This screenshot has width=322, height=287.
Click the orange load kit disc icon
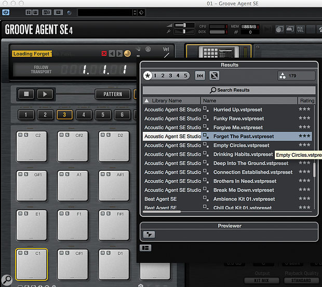click(x=127, y=53)
